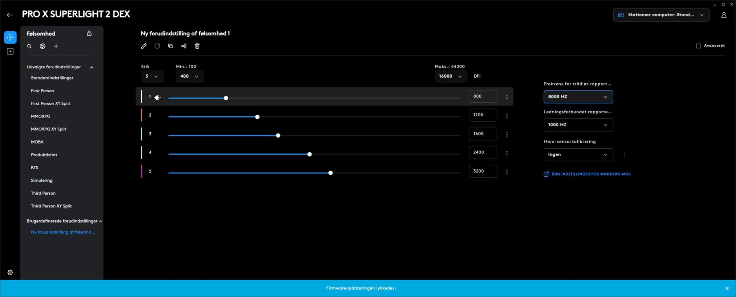Select MMORPG preset

click(40, 117)
